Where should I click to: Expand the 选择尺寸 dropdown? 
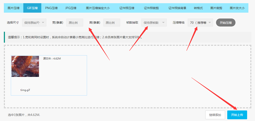coord(34,22)
